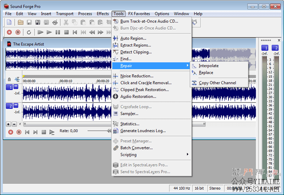Click the Extract Regions icon
The width and height of the screenshot is (284, 195).
click(115, 45)
